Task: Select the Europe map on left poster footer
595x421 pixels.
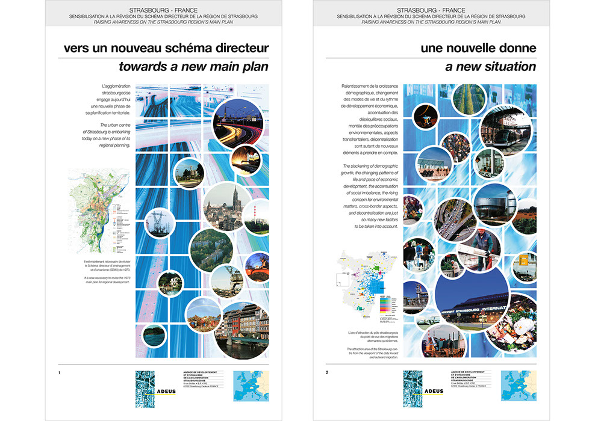Action: click(251, 386)
